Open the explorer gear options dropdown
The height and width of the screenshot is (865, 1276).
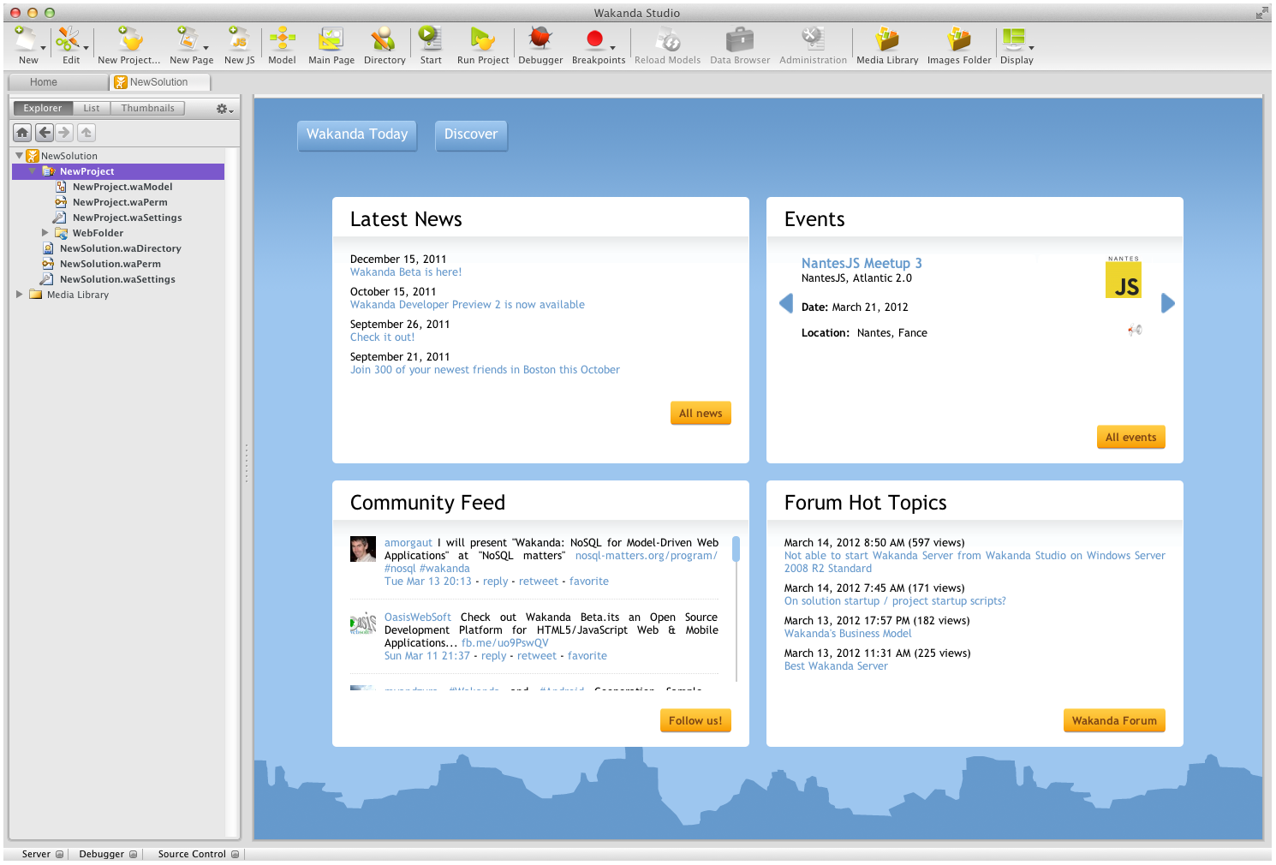pos(224,109)
